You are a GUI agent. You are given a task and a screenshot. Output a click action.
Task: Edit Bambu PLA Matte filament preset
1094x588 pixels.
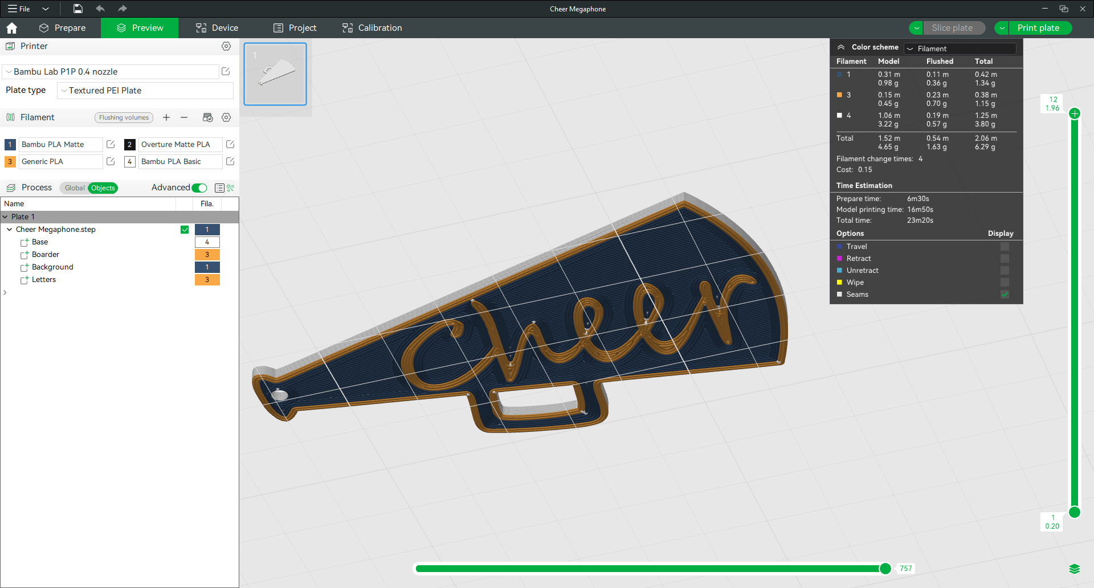[111, 144]
